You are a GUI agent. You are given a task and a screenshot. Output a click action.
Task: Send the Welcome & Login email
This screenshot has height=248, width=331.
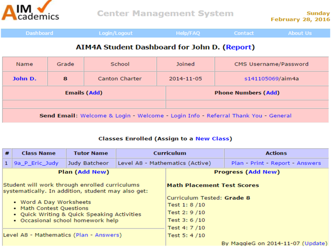[x=105, y=116]
